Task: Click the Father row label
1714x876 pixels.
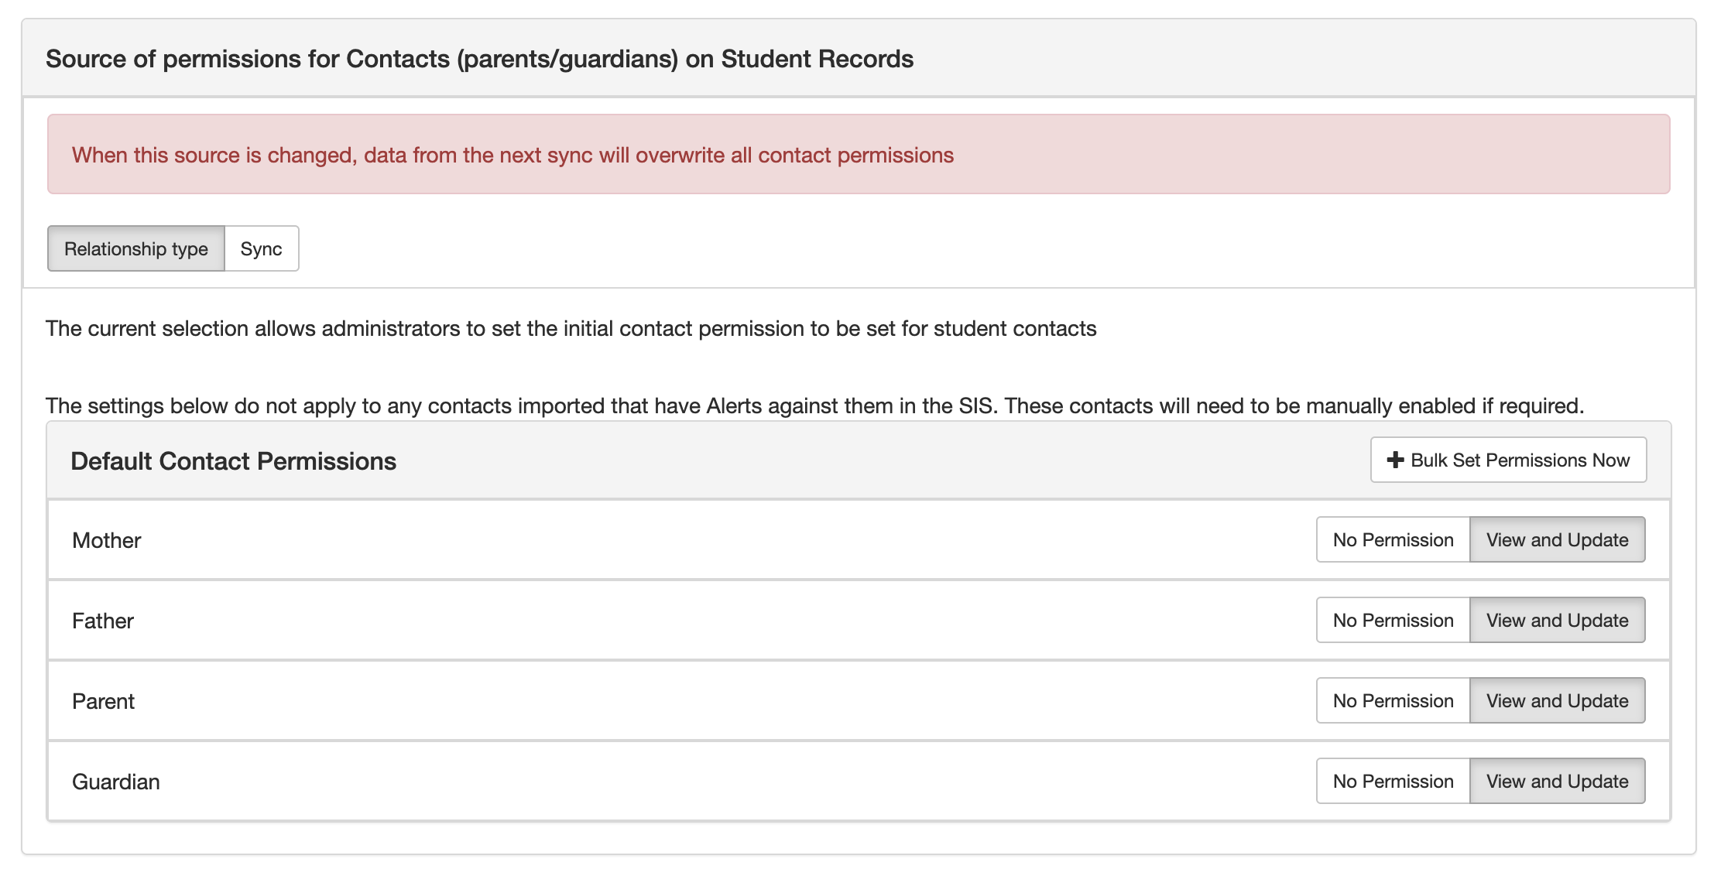Action: (102, 621)
